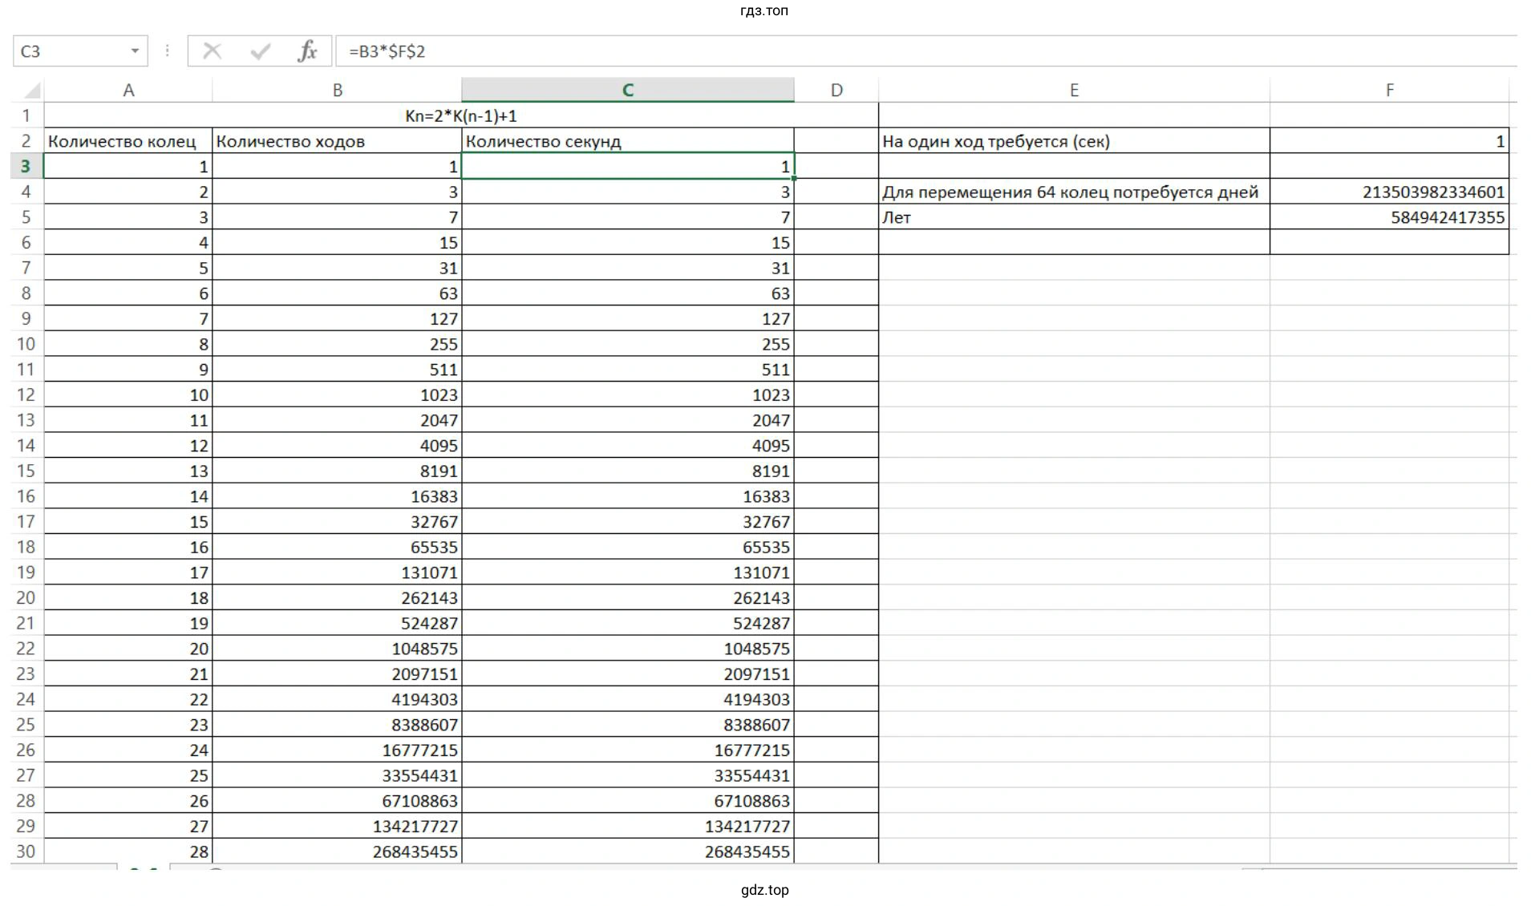Viewport: 1531px width, 906px height.
Task: Click cell with value 584942417355
Action: (x=1389, y=217)
